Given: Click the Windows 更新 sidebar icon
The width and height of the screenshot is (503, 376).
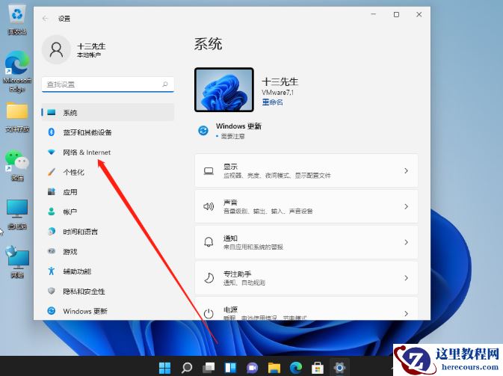Looking at the screenshot, I should (52, 310).
